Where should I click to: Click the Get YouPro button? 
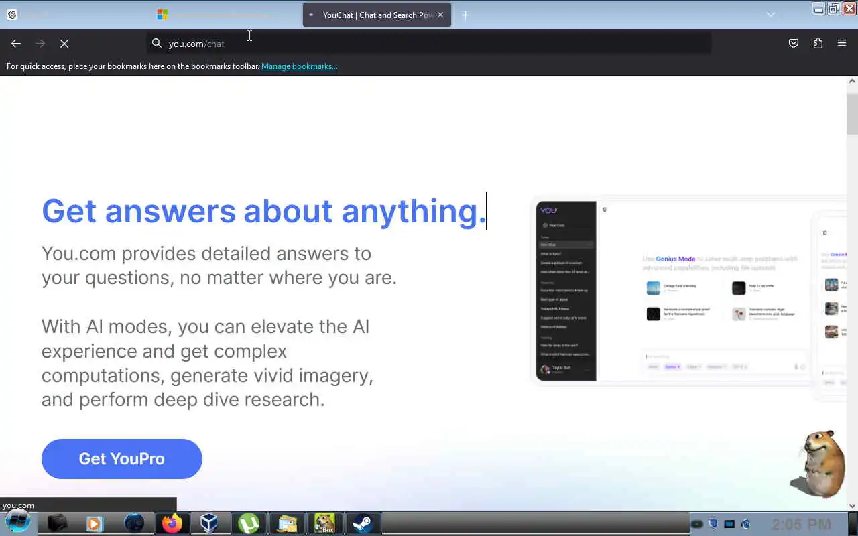click(x=122, y=459)
